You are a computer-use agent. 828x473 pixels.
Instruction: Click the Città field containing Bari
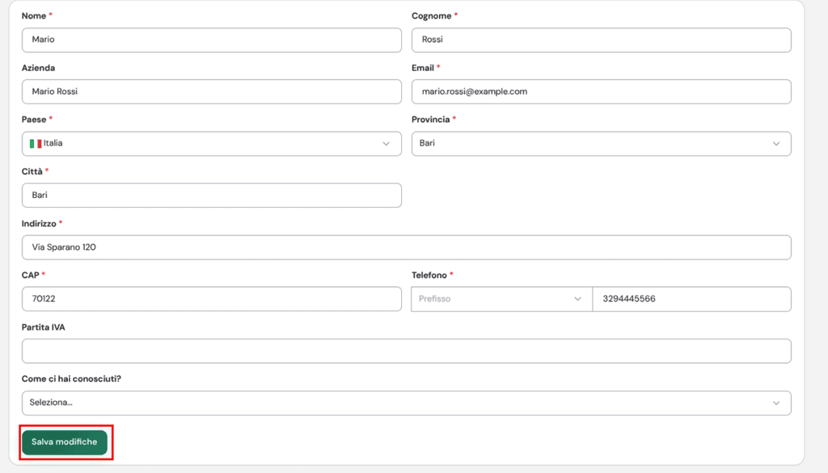[211, 196]
